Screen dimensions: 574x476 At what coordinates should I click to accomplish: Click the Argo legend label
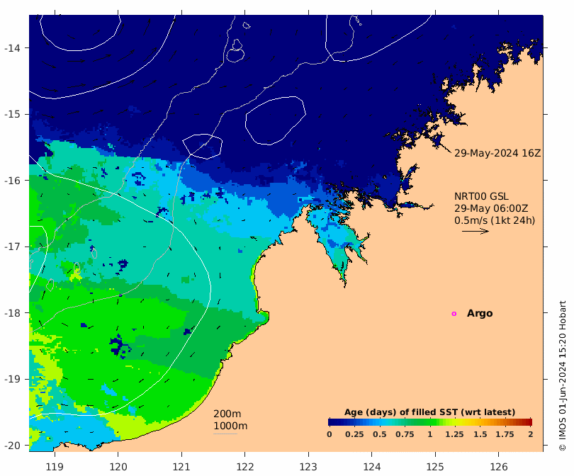pyautogui.click(x=480, y=314)
